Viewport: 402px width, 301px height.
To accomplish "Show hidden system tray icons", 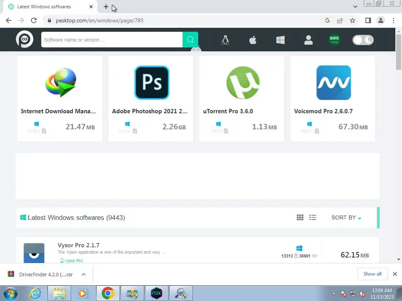I will click(334, 294).
